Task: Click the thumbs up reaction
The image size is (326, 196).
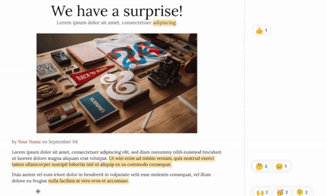Action: (261, 30)
